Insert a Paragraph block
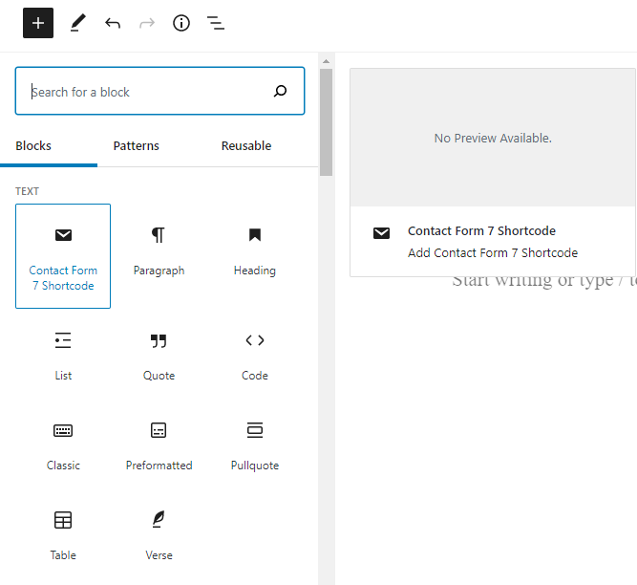This screenshot has height=585, width=637. pyautogui.click(x=159, y=251)
